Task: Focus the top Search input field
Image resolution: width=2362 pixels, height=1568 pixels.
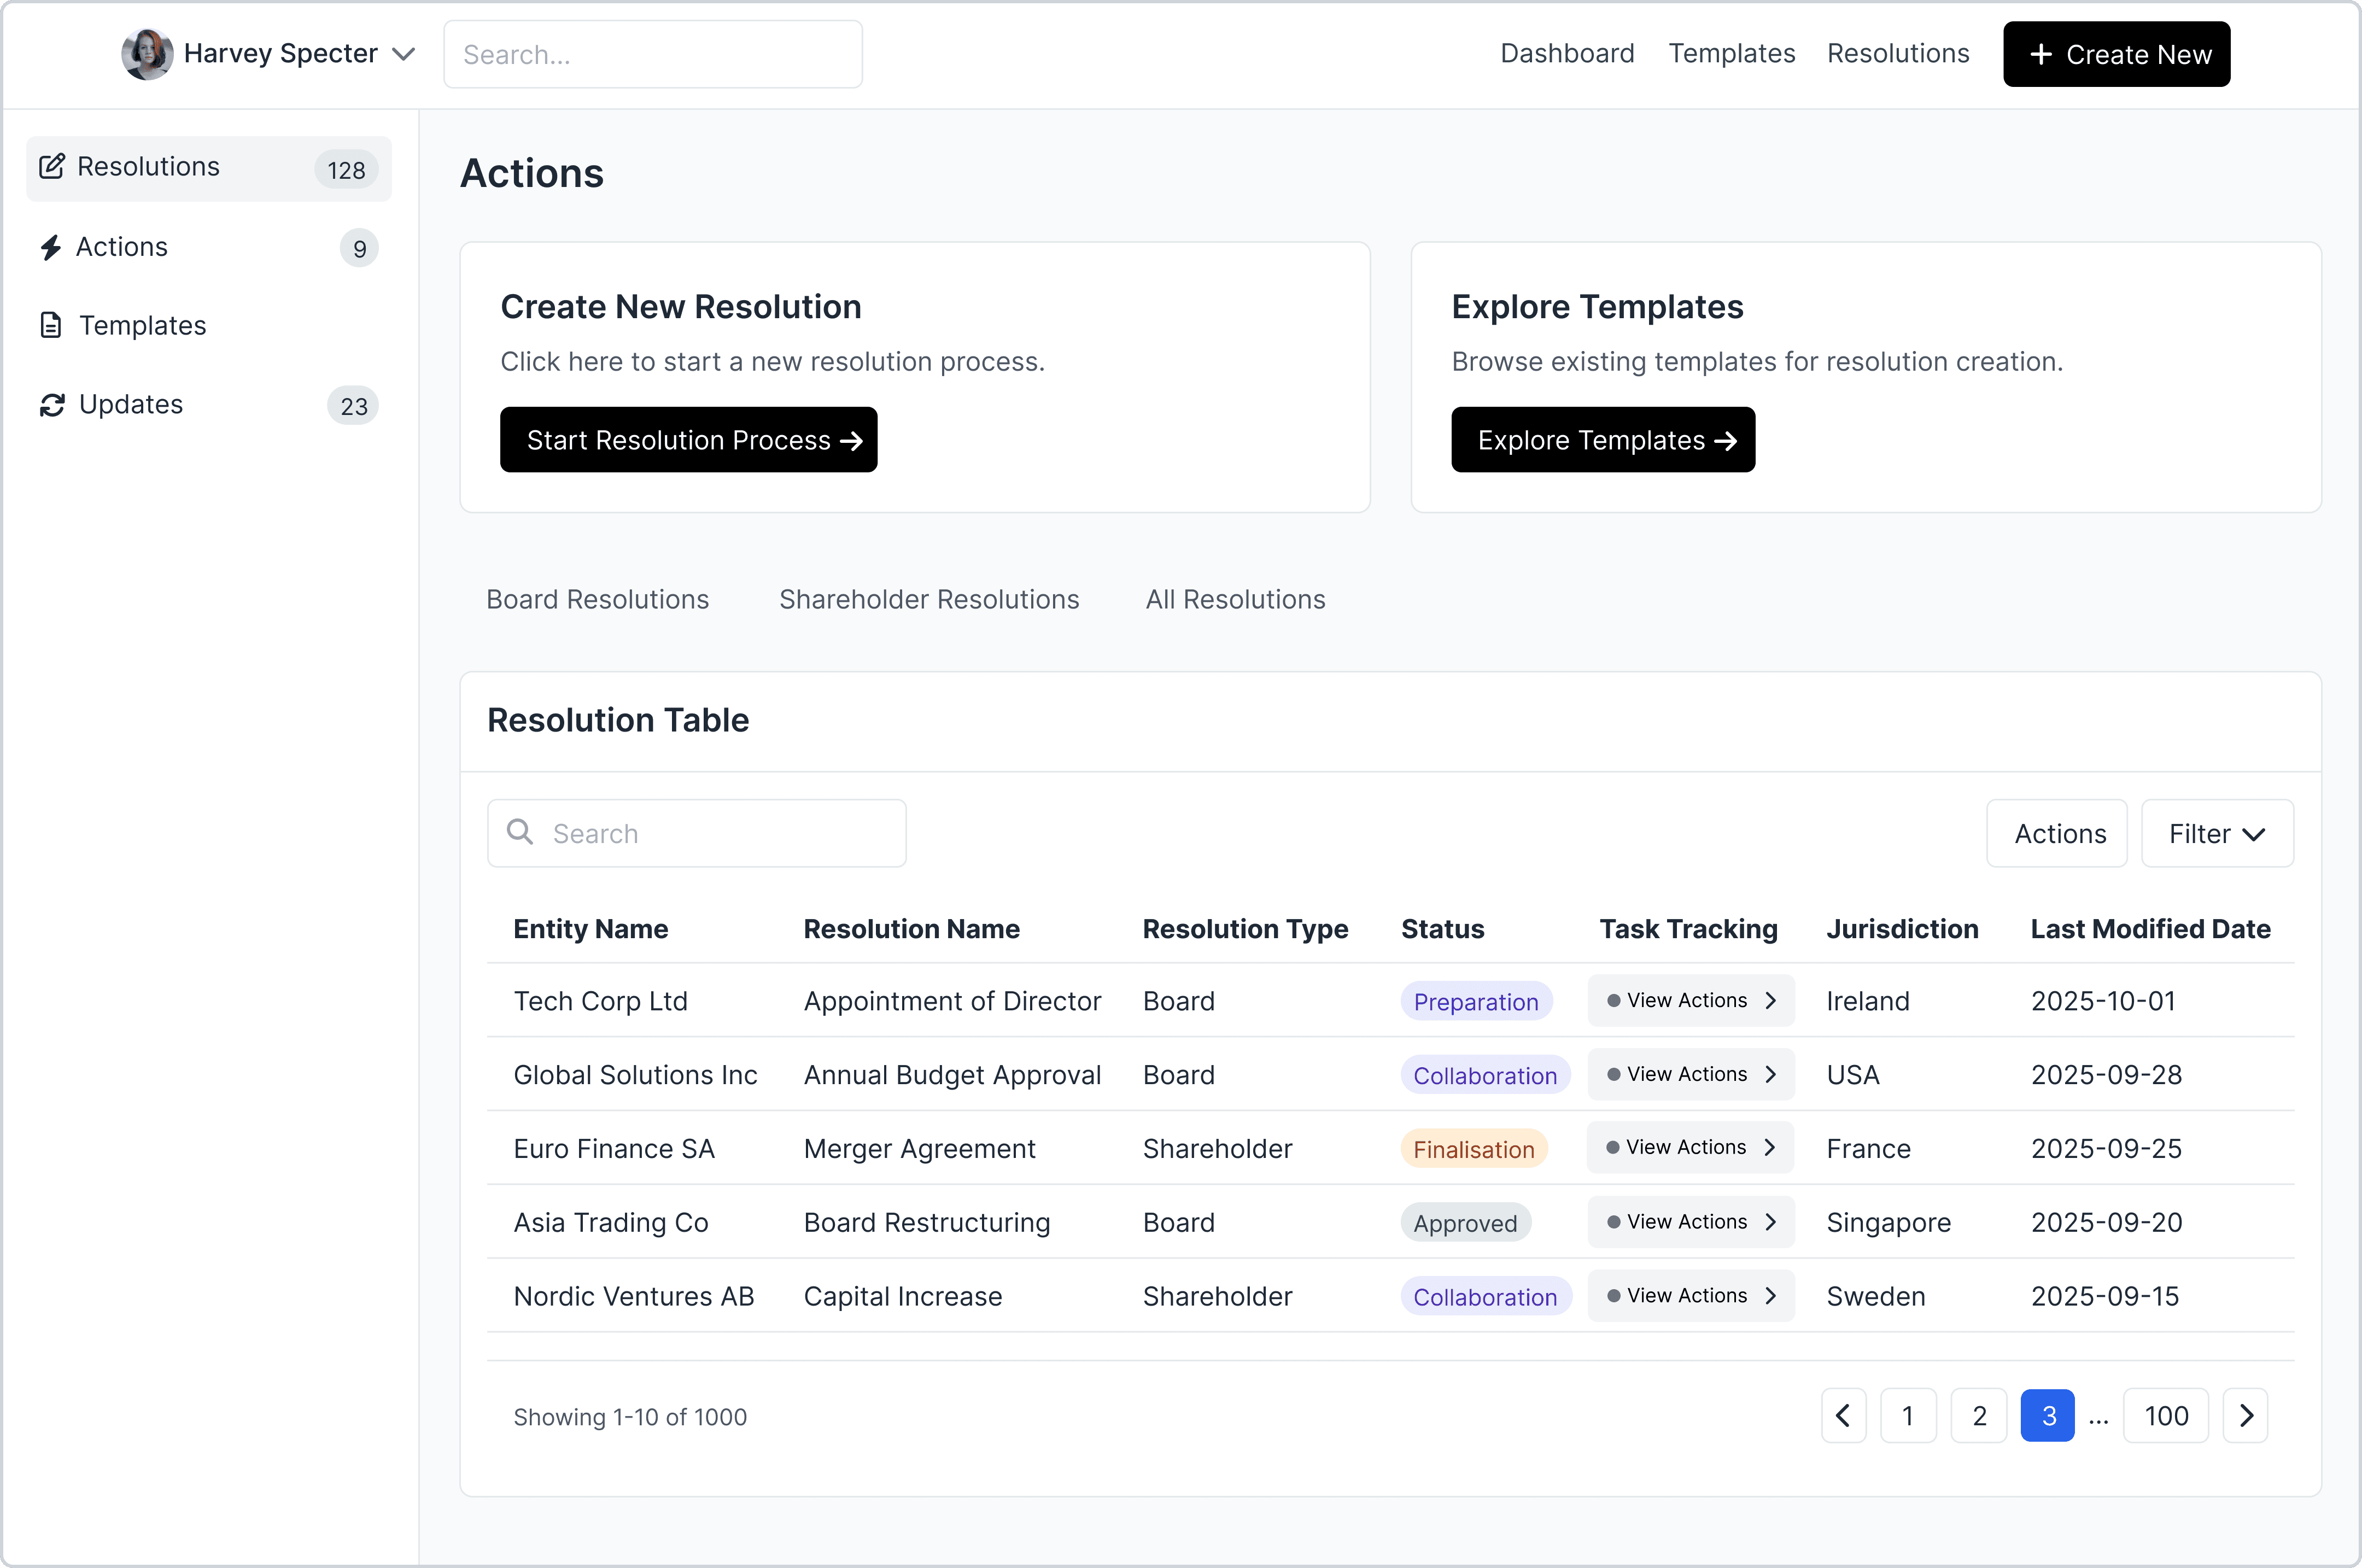Action: pos(652,54)
